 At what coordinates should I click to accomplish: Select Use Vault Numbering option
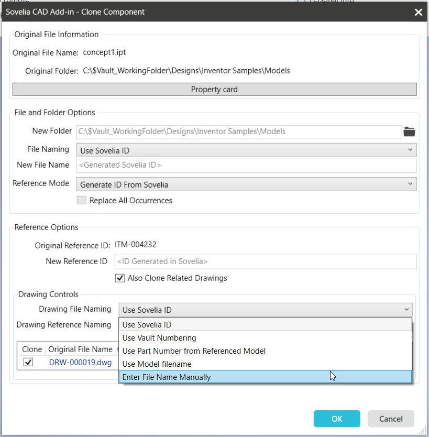click(x=265, y=338)
